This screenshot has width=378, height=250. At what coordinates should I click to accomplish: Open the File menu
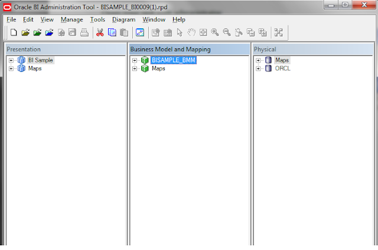coord(11,19)
